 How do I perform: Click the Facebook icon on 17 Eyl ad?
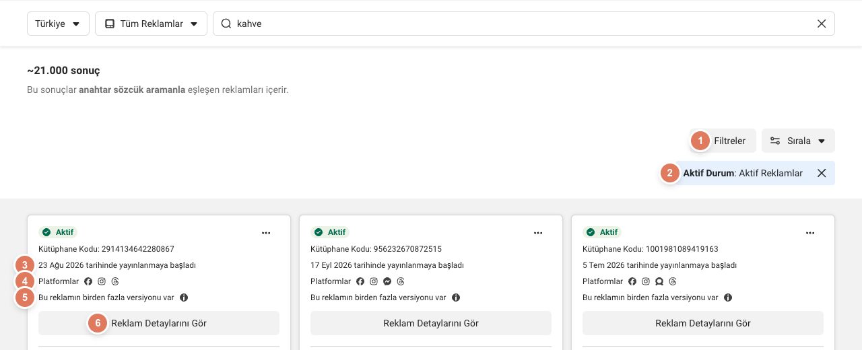pyautogui.click(x=360, y=281)
